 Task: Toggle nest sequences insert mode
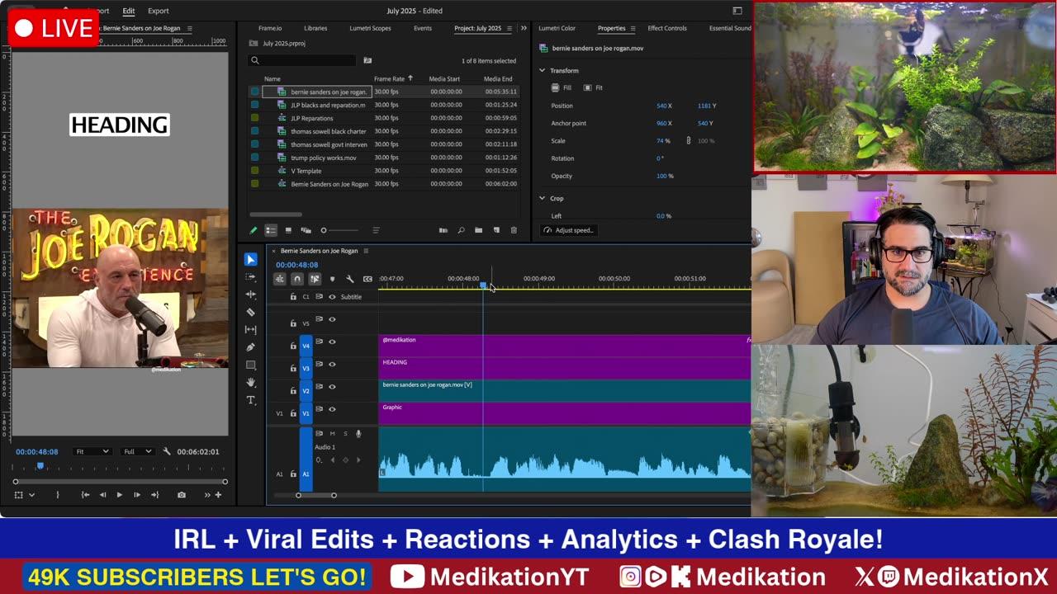[x=280, y=279]
